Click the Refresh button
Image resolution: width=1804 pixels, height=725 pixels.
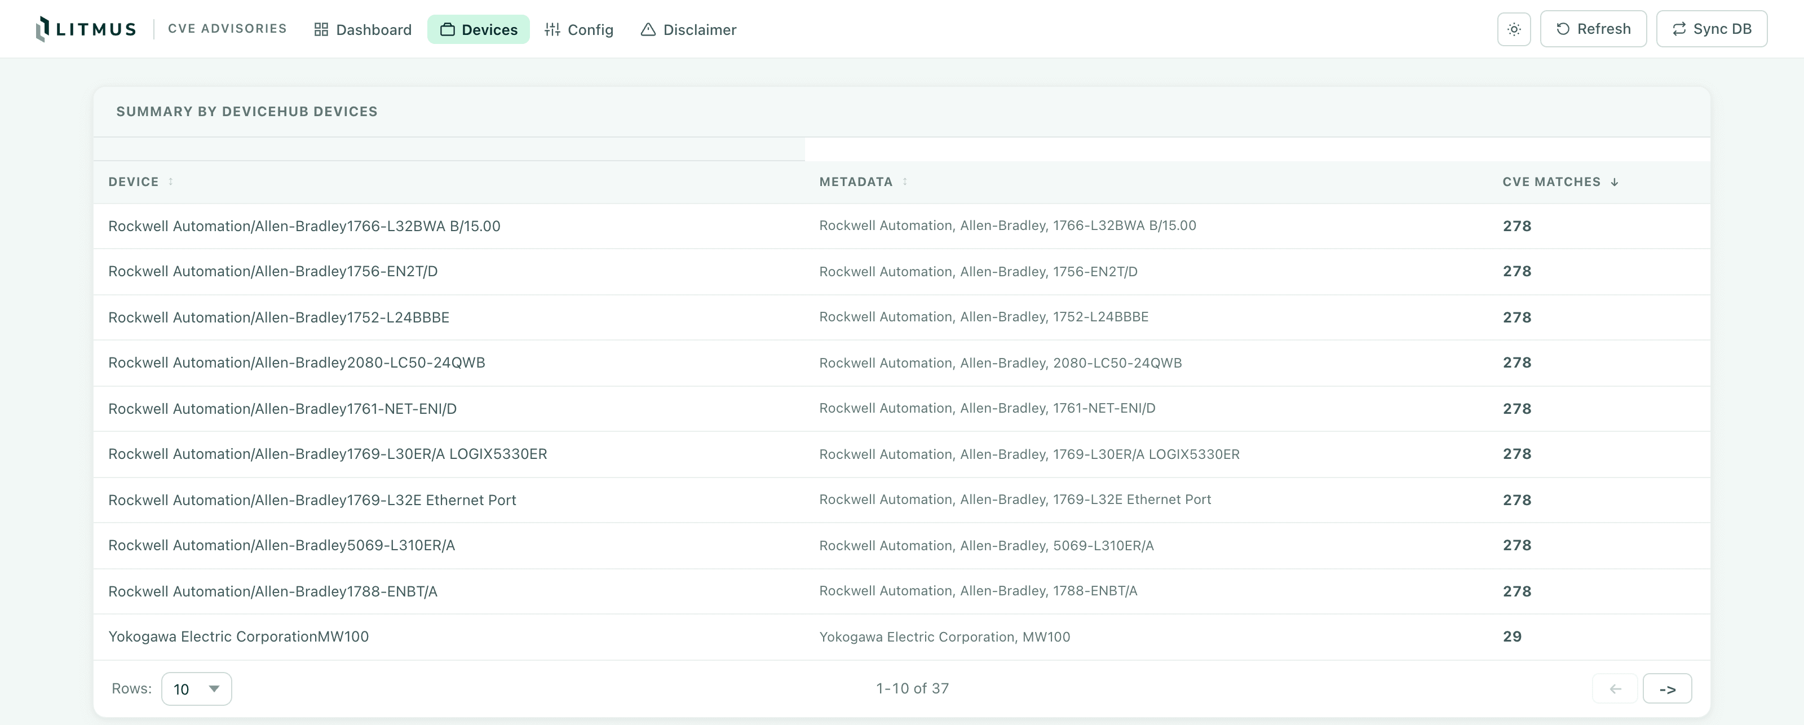tap(1593, 29)
